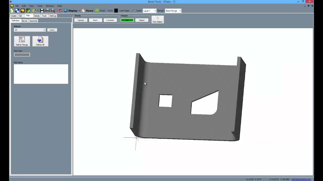The width and height of the screenshot is (323, 181).
Task: Click the Zoom tool button
Action: [x=100, y=11]
